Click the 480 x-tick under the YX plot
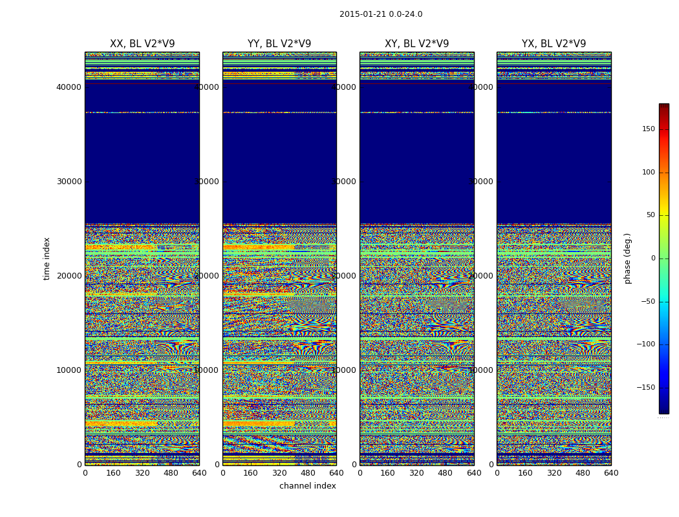Image resolution: width=679 pixels, height=517 pixels. tap(583, 473)
